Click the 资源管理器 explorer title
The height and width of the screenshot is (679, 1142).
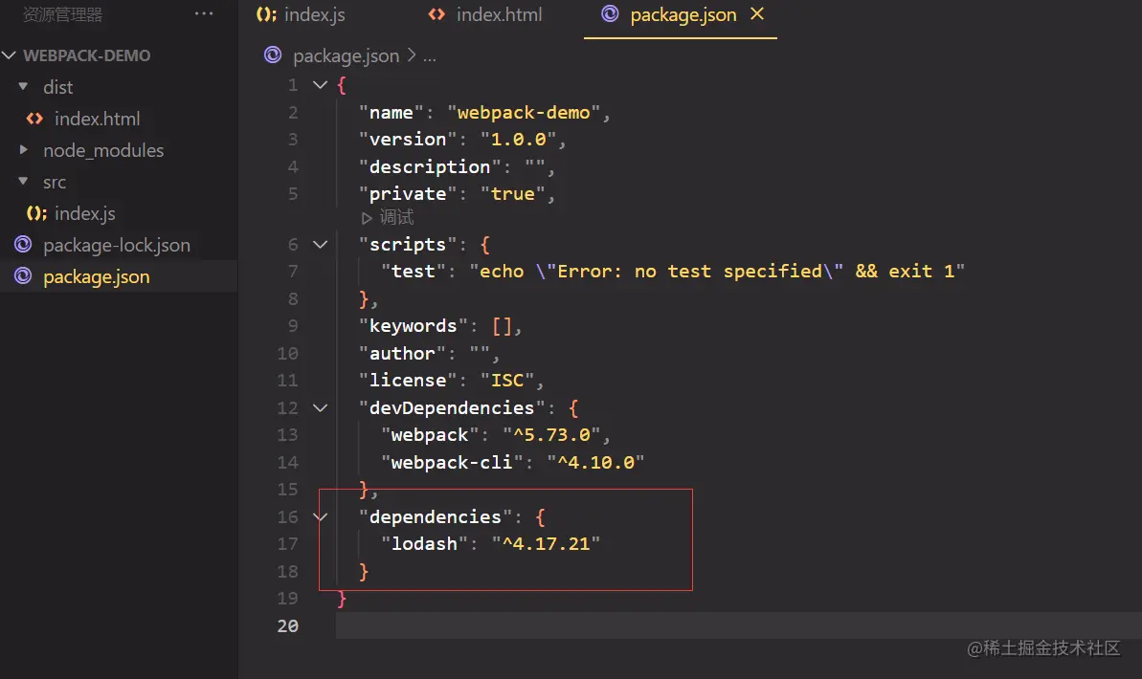click(x=62, y=14)
